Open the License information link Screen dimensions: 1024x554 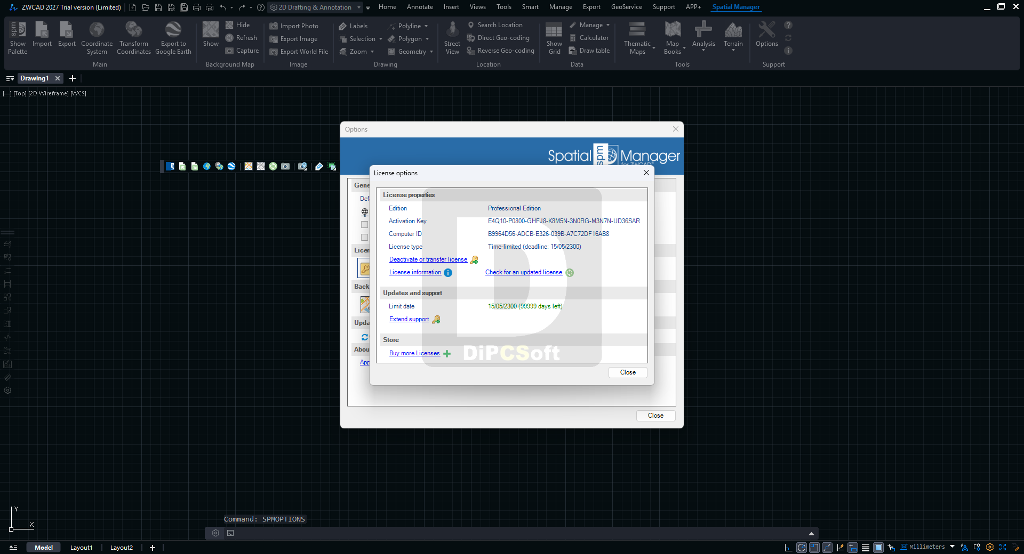click(x=415, y=272)
